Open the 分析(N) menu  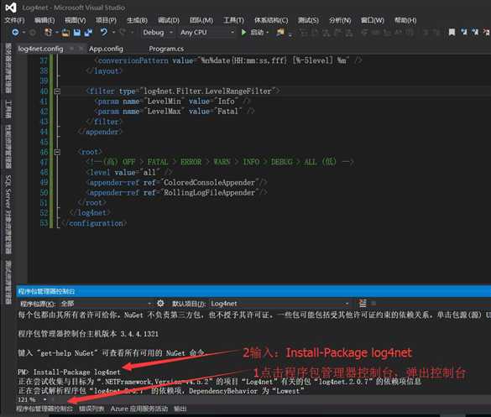pos(340,20)
